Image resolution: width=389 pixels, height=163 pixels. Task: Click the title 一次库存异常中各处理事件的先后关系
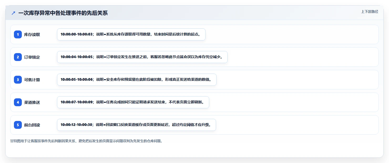click(x=63, y=13)
